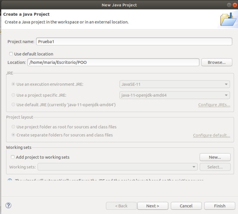Image resolution: width=238 pixels, height=214 pixels.
Task: Click the help question mark icon
Action: point(9,206)
